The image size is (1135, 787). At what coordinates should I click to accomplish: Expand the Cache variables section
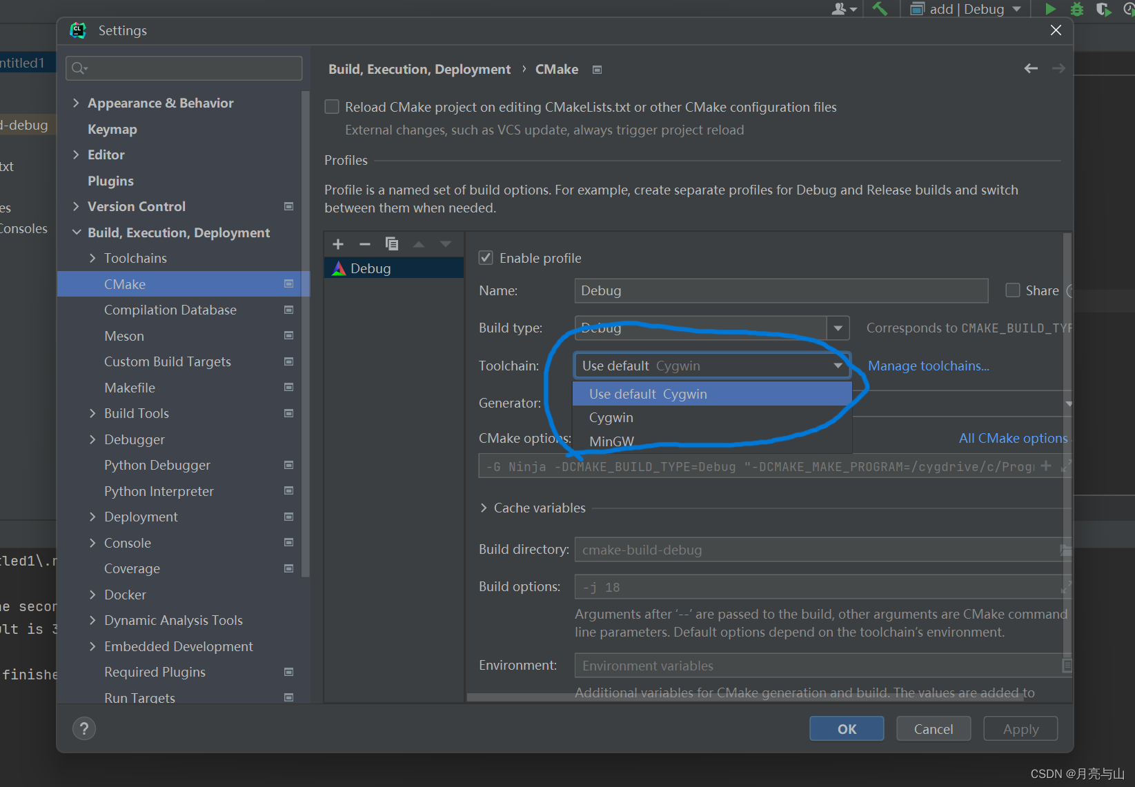click(483, 508)
